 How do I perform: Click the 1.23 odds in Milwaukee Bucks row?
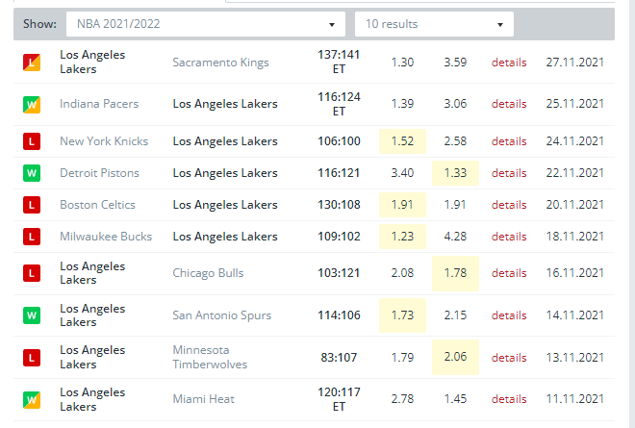(403, 237)
